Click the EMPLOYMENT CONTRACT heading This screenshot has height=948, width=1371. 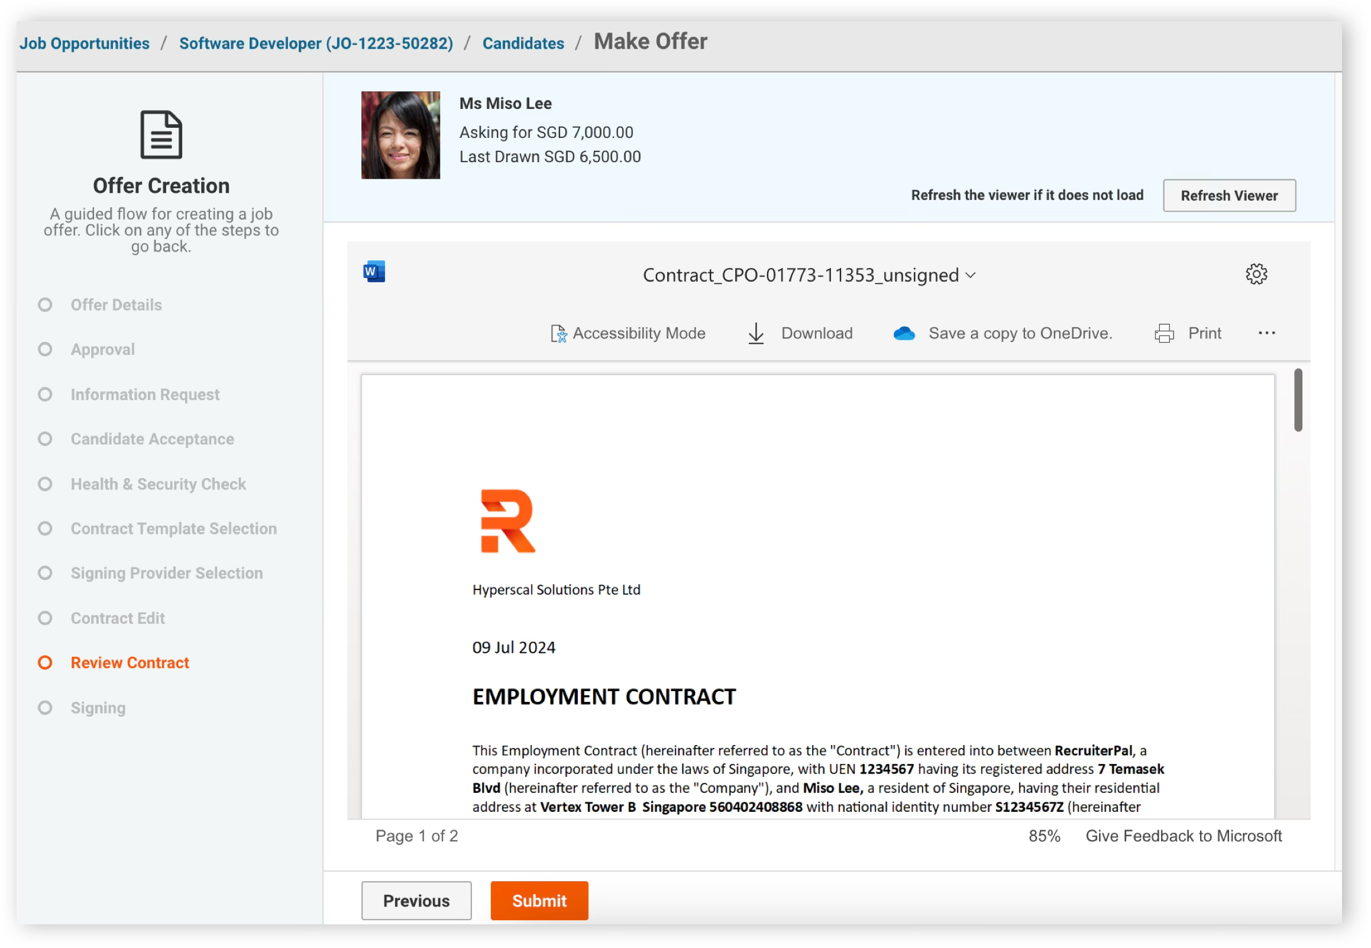click(604, 697)
